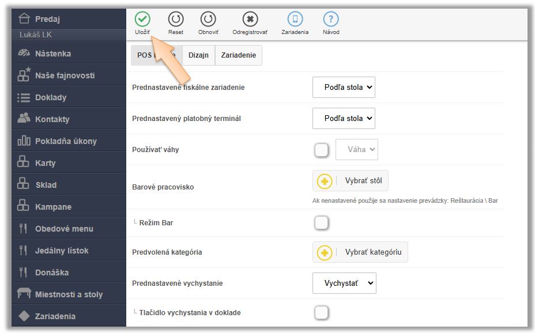Expand the Prednastavené vychystanie dropdown
Image resolution: width=535 pixels, height=333 pixels.
(x=344, y=283)
